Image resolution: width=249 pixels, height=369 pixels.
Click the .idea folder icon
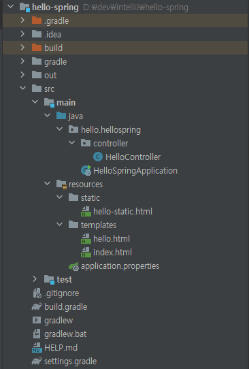point(37,34)
